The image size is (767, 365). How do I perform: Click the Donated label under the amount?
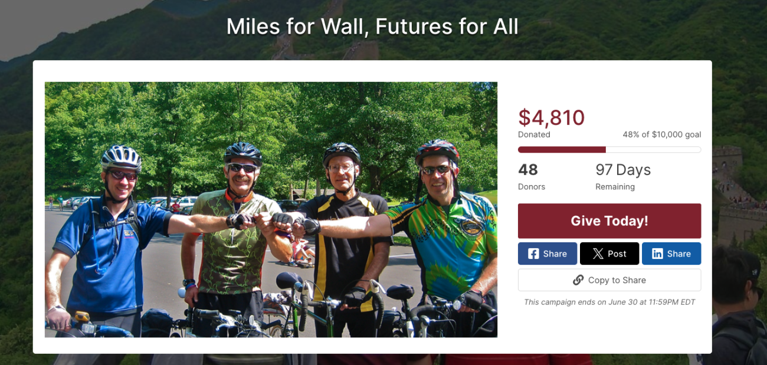(x=534, y=134)
